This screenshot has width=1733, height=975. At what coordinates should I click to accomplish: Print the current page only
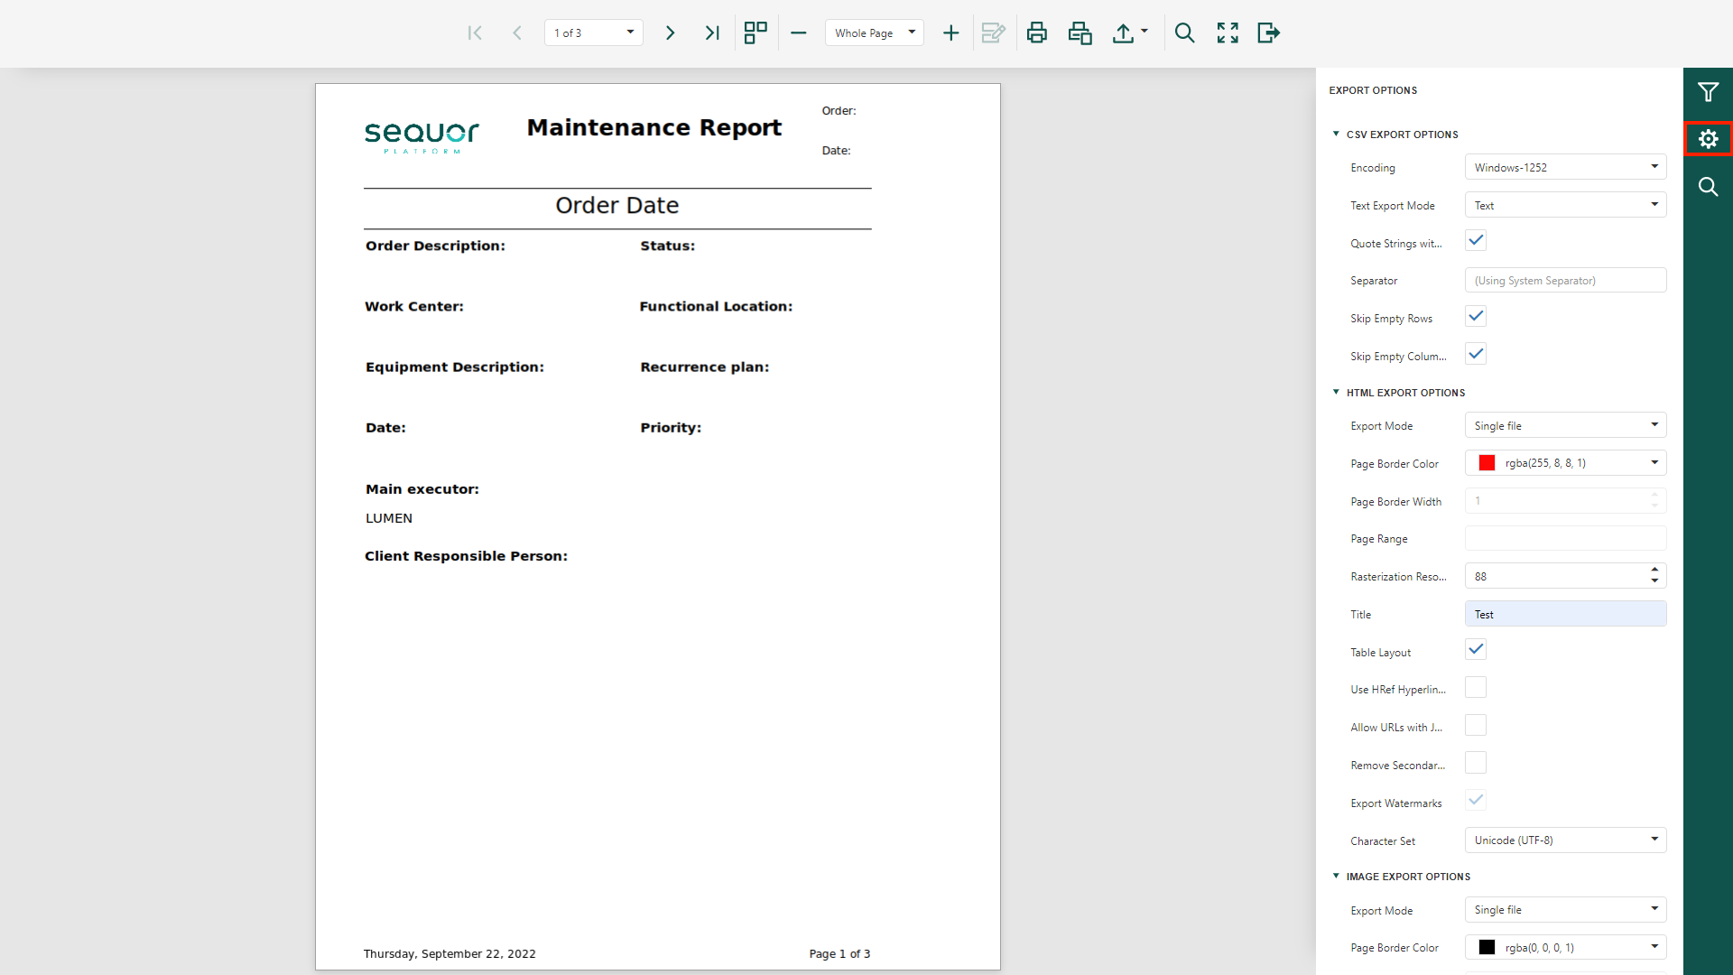pyautogui.click(x=1080, y=33)
